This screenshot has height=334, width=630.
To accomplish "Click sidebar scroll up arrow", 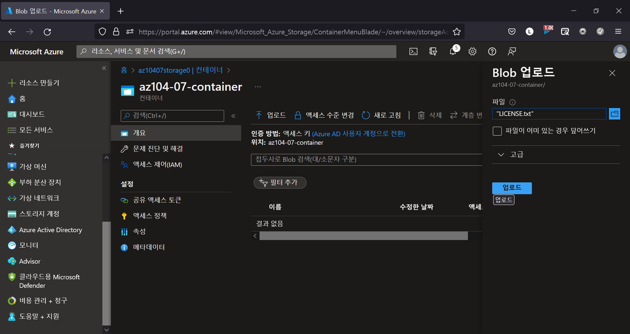I will pyautogui.click(x=106, y=158).
